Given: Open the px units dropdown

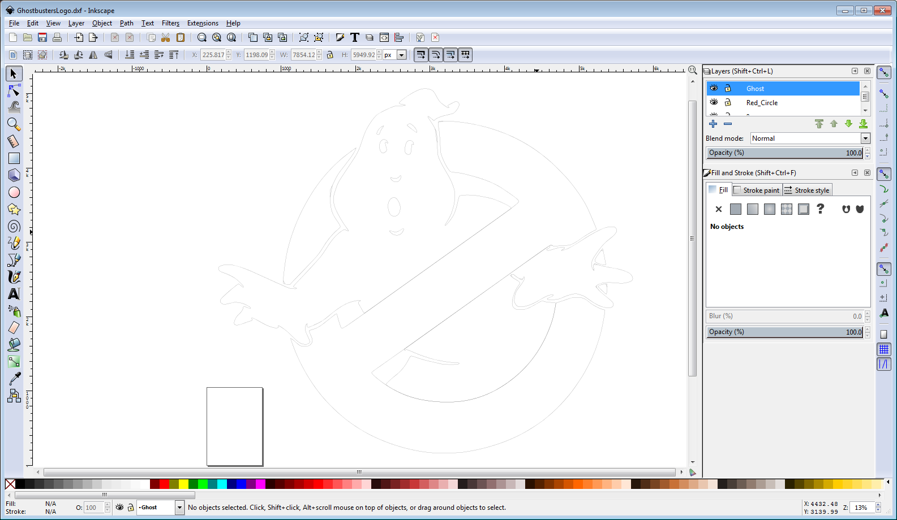Looking at the screenshot, I should point(402,55).
